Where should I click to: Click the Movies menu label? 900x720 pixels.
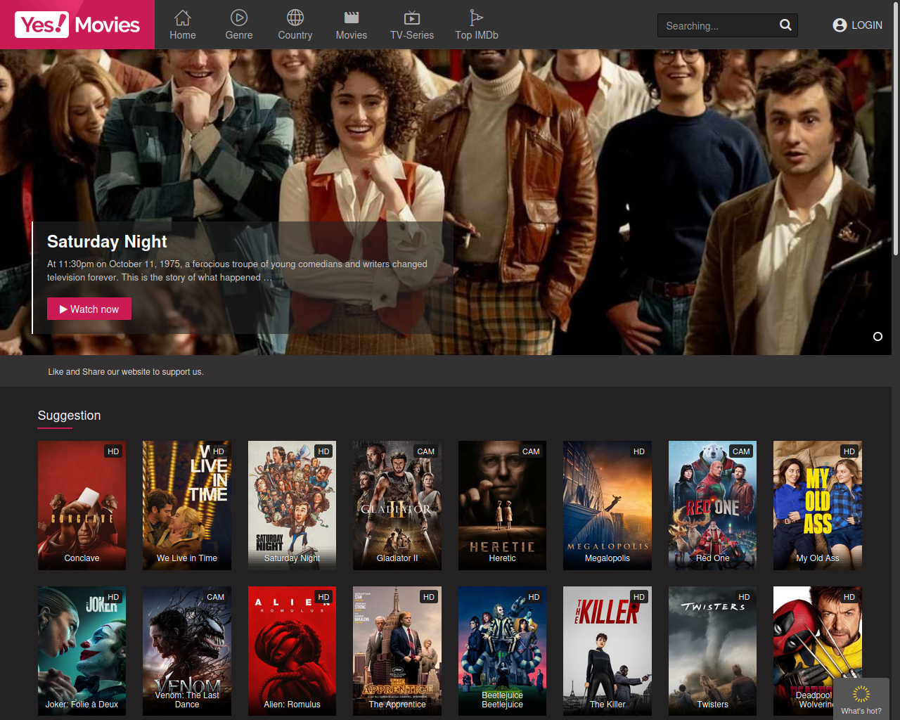[x=352, y=35]
